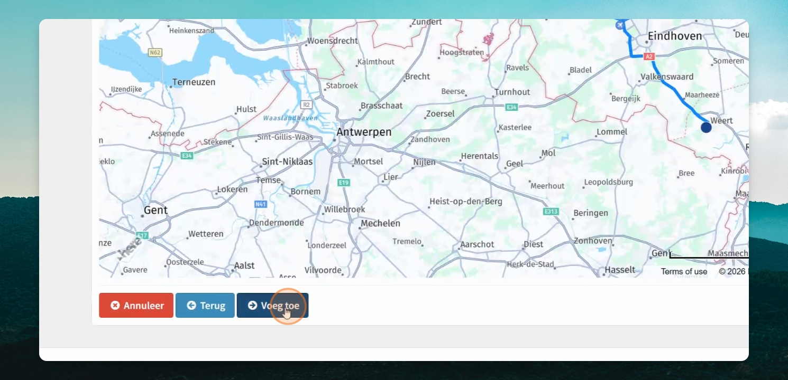Select the R2 ring road shield
This screenshot has height=380, width=788.
(306, 104)
